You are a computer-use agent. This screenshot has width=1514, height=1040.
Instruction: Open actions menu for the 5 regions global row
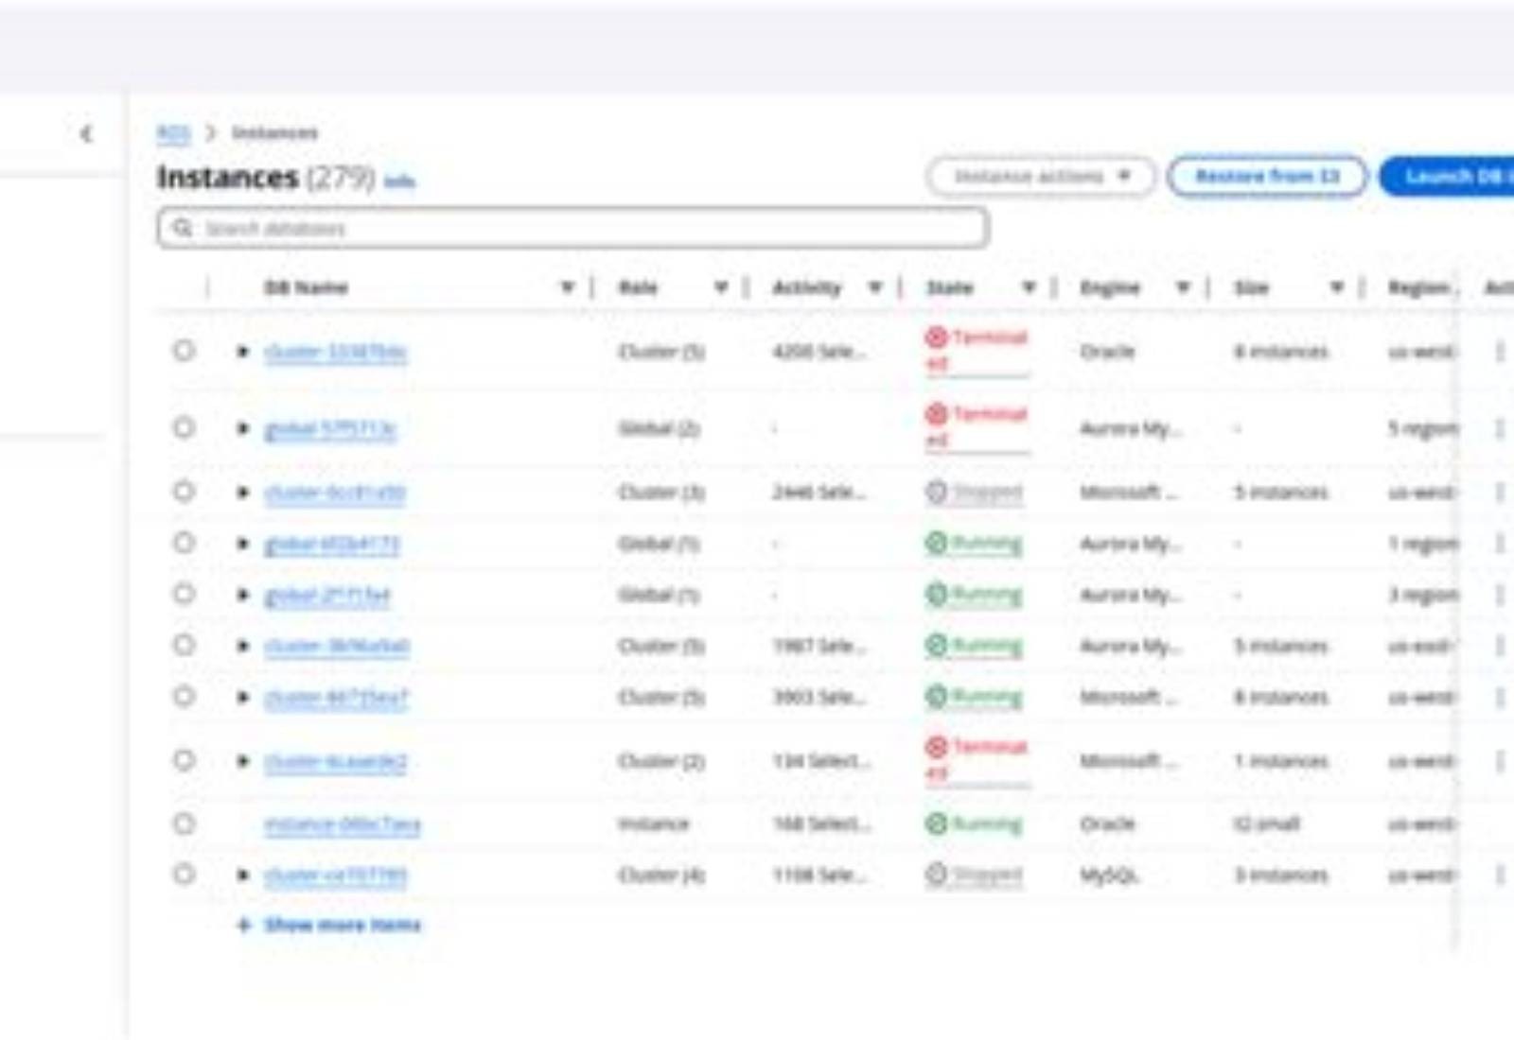(x=1500, y=428)
